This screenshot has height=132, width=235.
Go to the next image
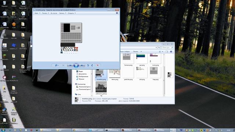click(x=82, y=65)
